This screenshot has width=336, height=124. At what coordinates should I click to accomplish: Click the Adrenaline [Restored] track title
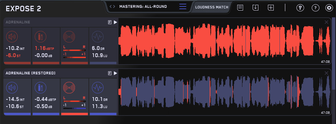click(x=30, y=73)
